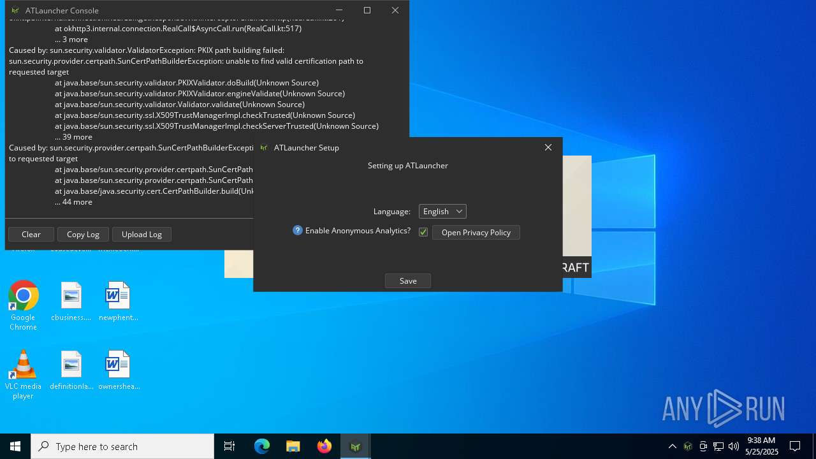The height and width of the screenshot is (459, 816).
Task: Click Upload Log in the console
Action: point(142,235)
